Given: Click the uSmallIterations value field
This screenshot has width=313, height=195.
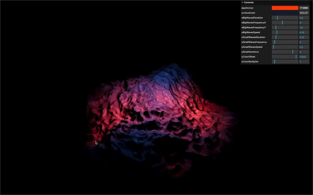Looking at the screenshot, I should (304, 52).
